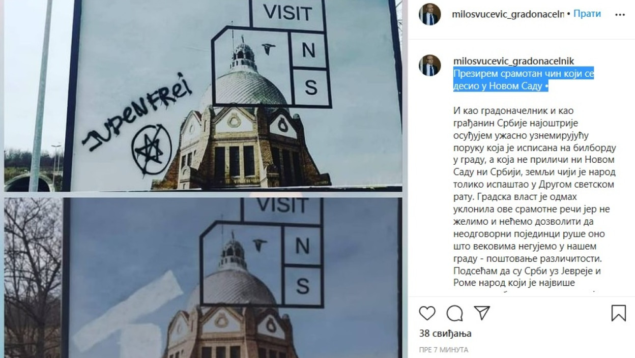Share the post using the paper plane icon

pyautogui.click(x=482, y=312)
